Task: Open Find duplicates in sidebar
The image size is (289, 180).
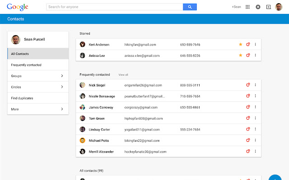Action: pos(38,98)
